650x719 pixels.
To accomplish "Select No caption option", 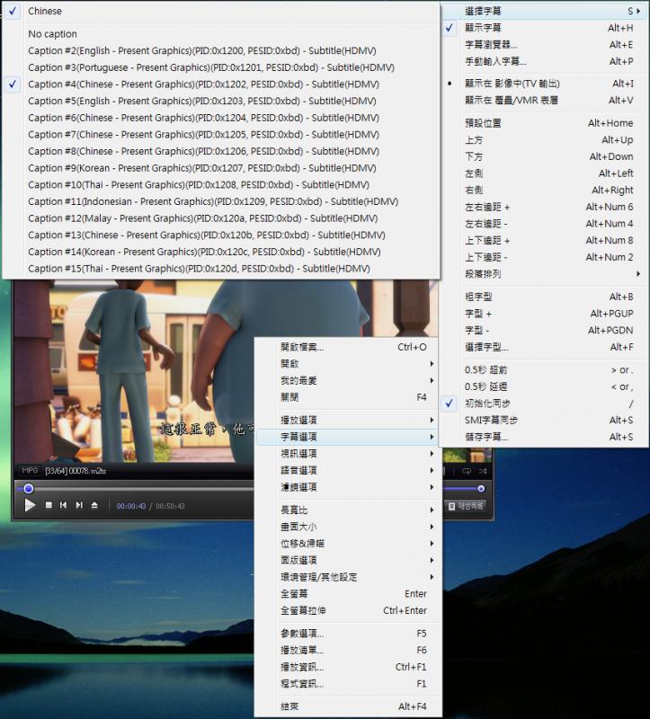I will coord(221,34).
